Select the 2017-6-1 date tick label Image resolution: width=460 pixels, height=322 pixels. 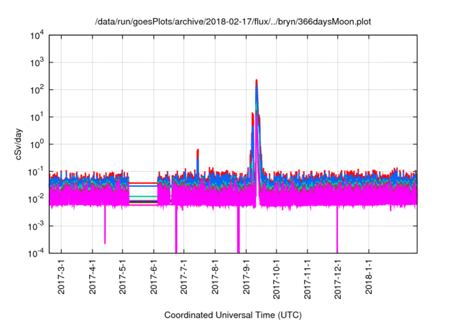click(154, 280)
